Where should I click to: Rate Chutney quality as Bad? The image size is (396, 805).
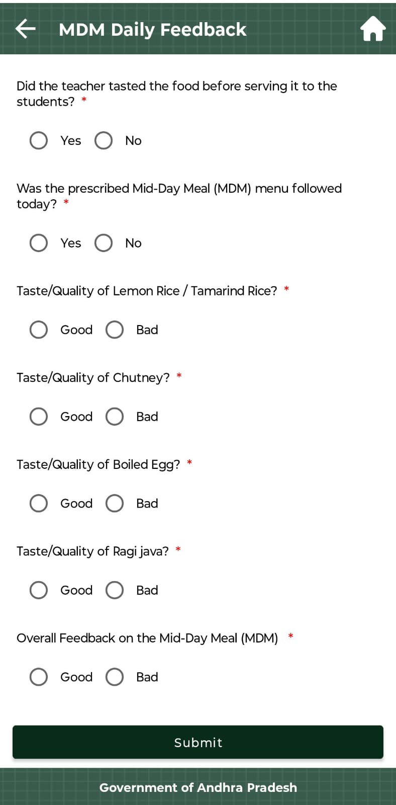point(115,417)
